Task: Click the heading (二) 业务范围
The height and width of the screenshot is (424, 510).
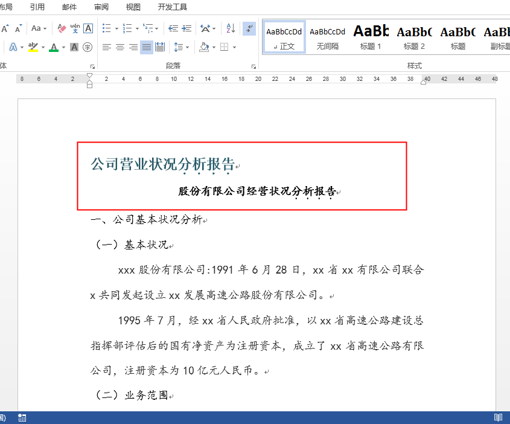Action: click(132, 395)
